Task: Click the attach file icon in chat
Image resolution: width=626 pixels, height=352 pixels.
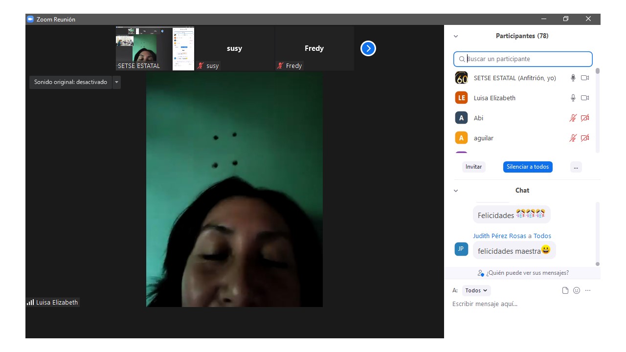Action: point(565,290)
